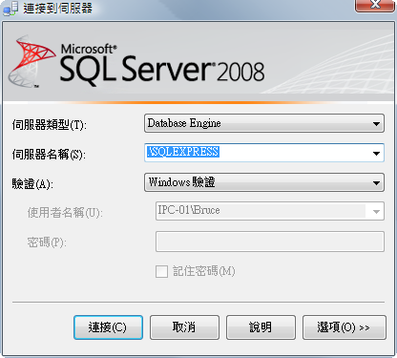Open the 伺服器類型 Database Engine dropdown
Image resolution: width=397 pixels, height=358 pixels.
pyautogui.click(x=264, y=123)
